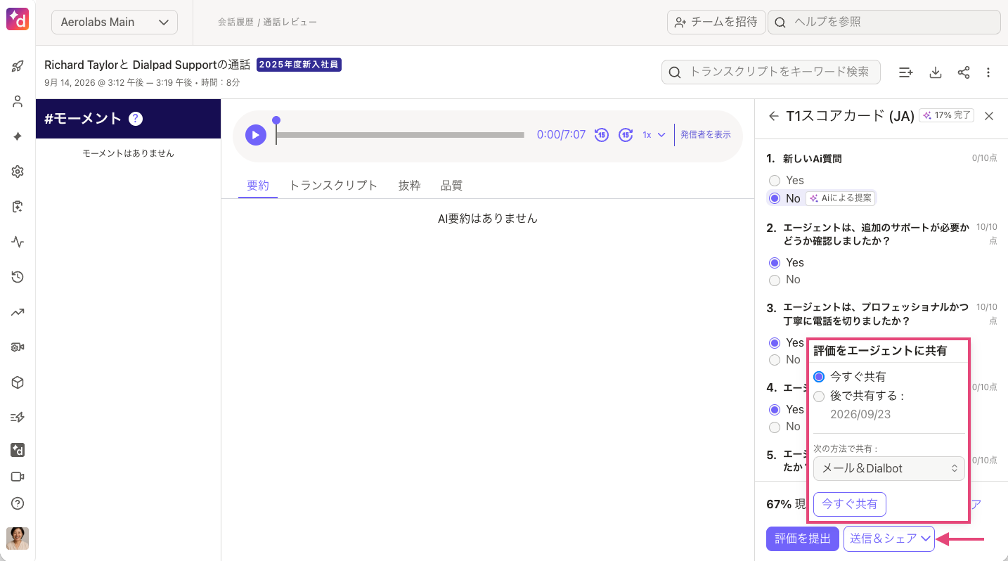Select Yes radio for question 4
Image resolution: width=1008 pixels, height=561 pixels.
(775, 410)
